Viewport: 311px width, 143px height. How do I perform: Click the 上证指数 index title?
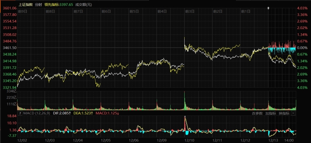tap(26, 5)
